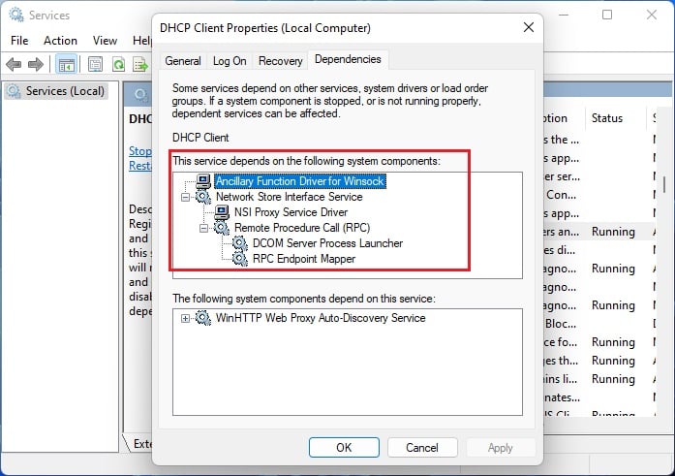
Task: Switch to the Log On tab
Action: click(x=230, y=61)
